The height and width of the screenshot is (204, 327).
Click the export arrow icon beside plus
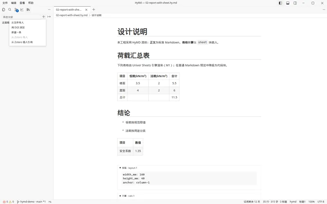pos(49,17)
